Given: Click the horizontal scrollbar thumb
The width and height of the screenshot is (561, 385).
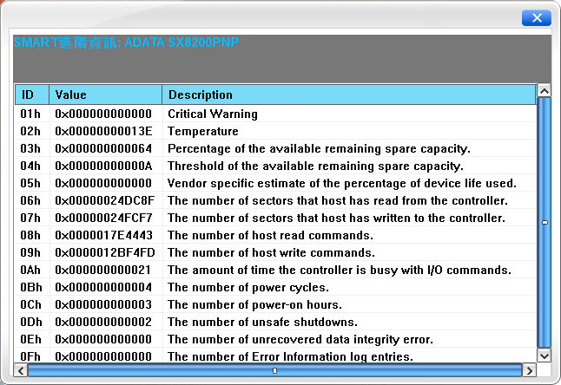Looking at the screenshot, I should click(274, 370).
